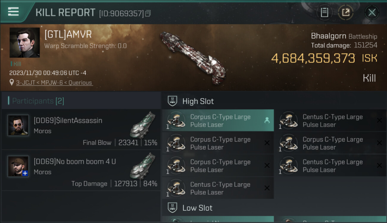
Task: Click the share kill report icon
Action: tap(346, 12)
